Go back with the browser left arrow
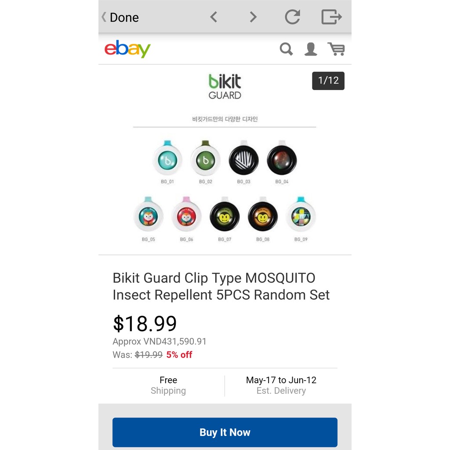This screenshot has height=450, width=450. point(214,17)
